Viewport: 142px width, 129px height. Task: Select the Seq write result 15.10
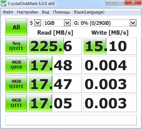coord(110,46)
